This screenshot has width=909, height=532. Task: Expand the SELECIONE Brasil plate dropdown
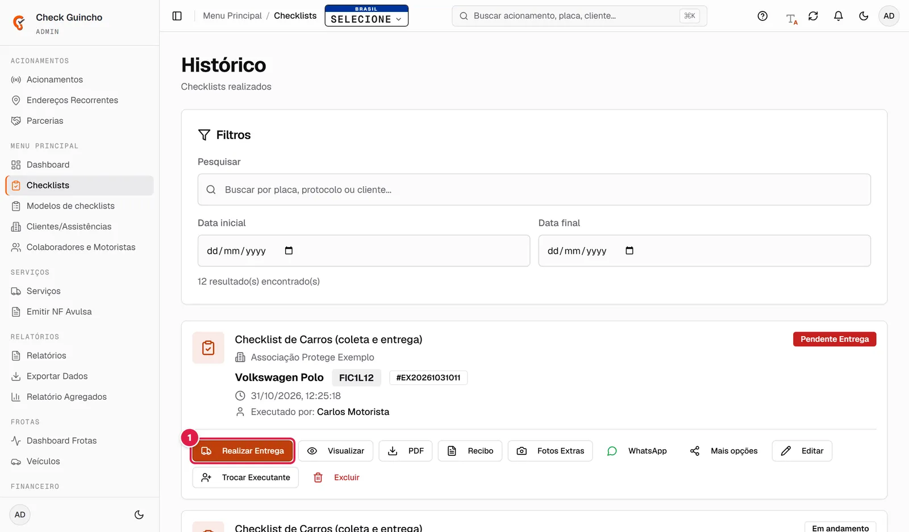pos(366,16)
